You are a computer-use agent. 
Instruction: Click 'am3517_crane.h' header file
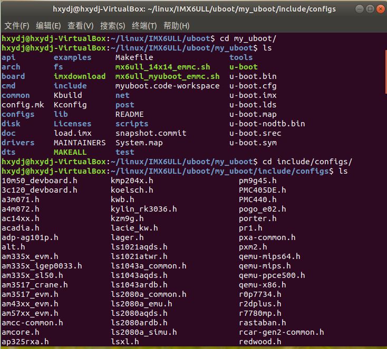click(35, 285)
